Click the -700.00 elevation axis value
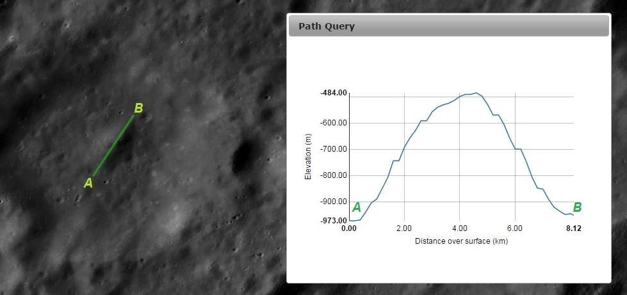 pos(334,149)
